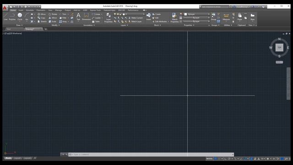Click the Move tool

42,14
